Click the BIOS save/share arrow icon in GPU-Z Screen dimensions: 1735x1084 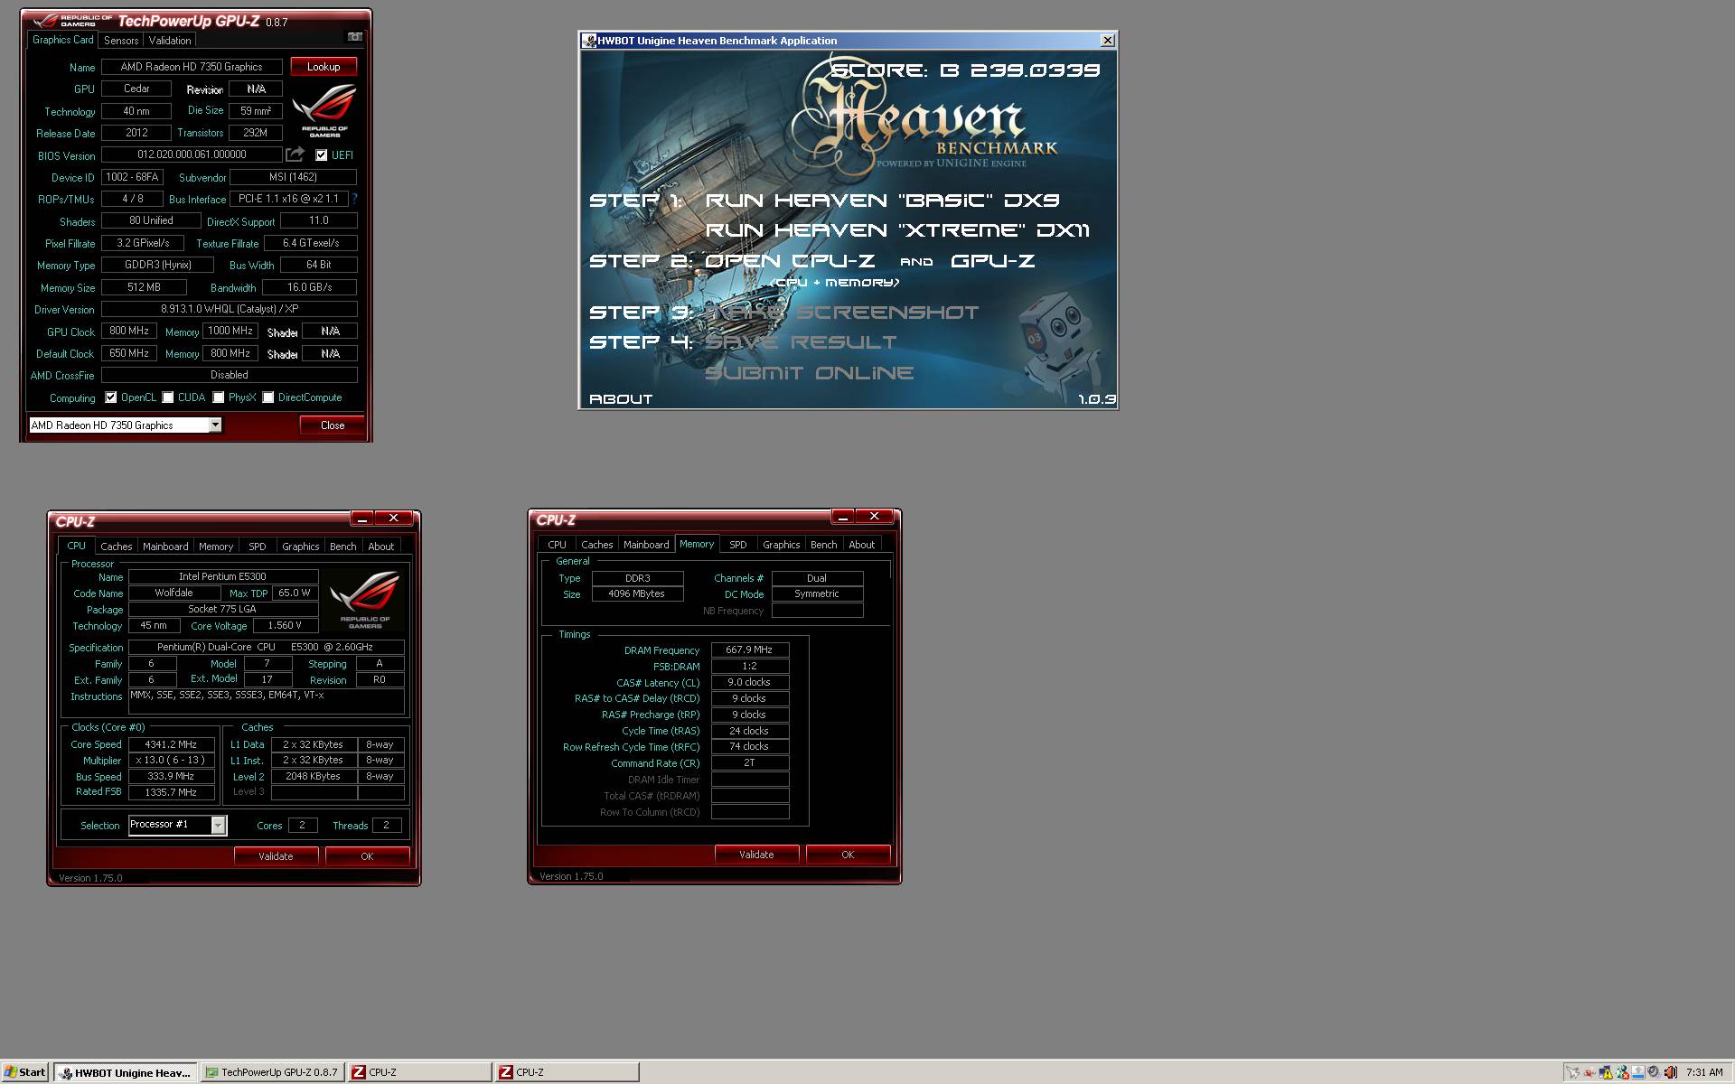tap(295, 154)
